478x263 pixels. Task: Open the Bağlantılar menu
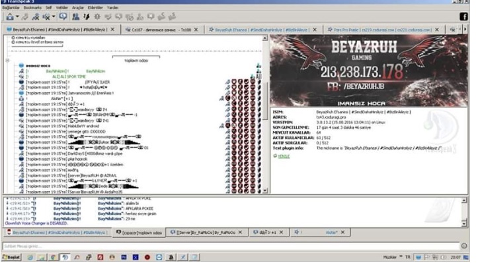(11, 8)
